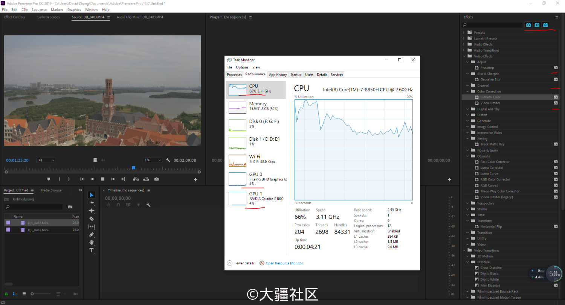
Task: Switch to the Media Browser tab
Action: tap(52, 190)
